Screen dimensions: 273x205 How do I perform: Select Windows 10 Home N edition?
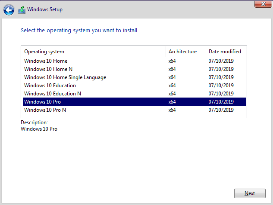[x=135, y=69]
